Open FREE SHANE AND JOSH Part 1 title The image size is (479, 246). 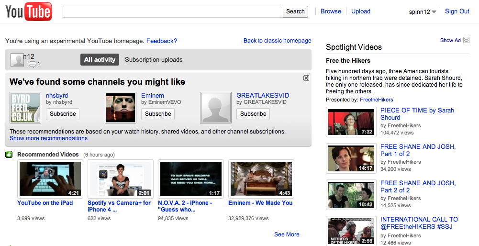pos(418,150)
